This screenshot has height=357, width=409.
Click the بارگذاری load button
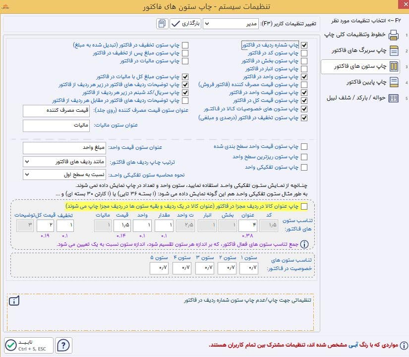pyautogui.click(x=185, y=24)
